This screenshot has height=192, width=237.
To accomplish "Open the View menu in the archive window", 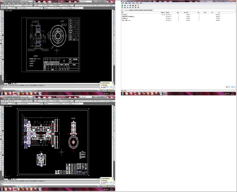I will [x=130, y=3].
